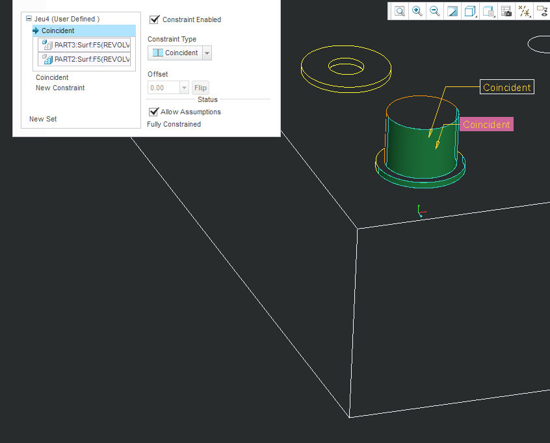550x443 pixels.
Task: Uncheck Allow Assumptions
Action: tap(153, 111)
